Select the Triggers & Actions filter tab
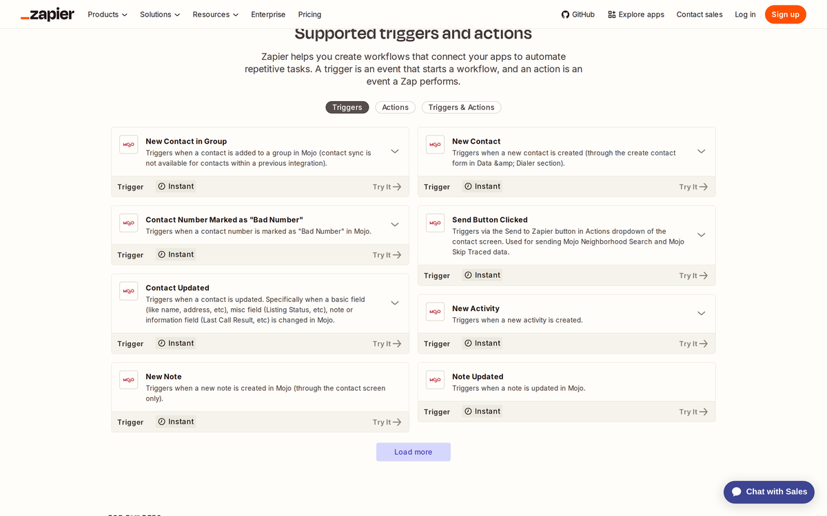This screenshot has height=516, width=827. [x=462, y=107]
